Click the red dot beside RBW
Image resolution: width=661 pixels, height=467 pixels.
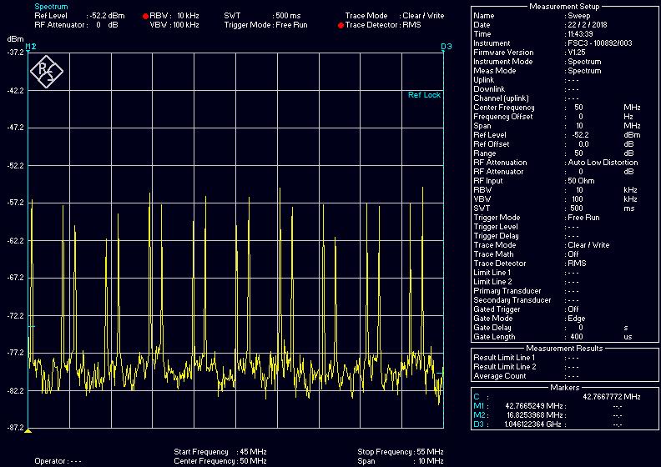(x=145, y=16)
